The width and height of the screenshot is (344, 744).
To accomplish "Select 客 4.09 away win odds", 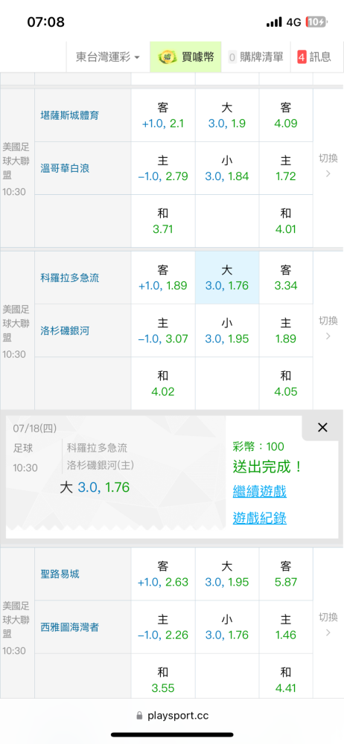I will point(286,115).
